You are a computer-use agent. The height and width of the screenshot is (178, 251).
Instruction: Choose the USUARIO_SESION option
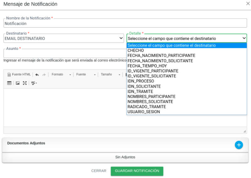[143, 112]
